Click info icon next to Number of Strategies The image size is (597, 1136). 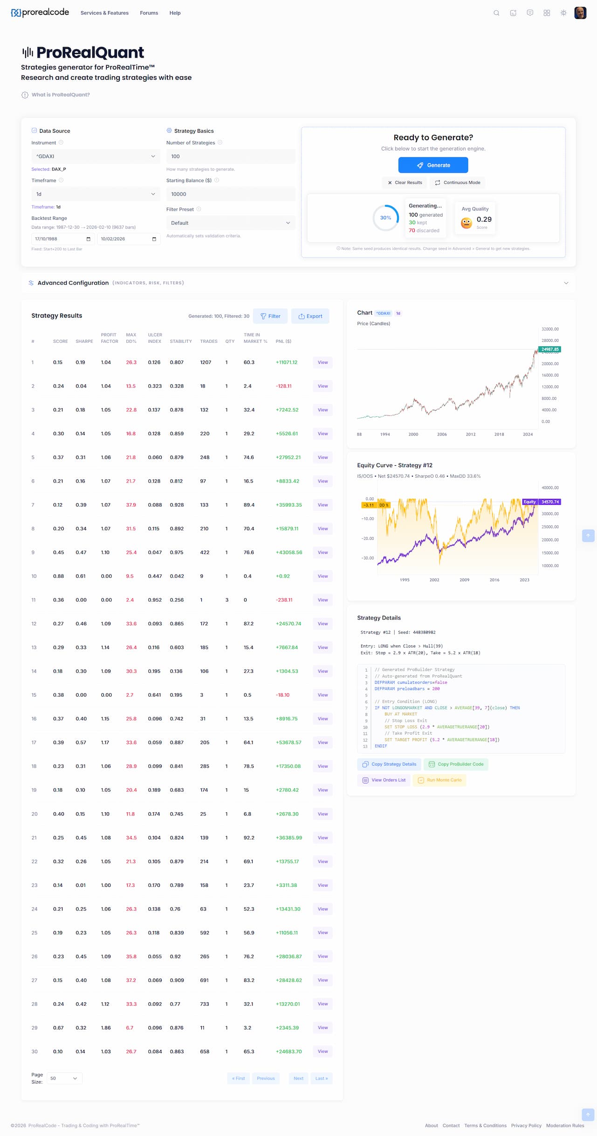[x=220, y=143]
